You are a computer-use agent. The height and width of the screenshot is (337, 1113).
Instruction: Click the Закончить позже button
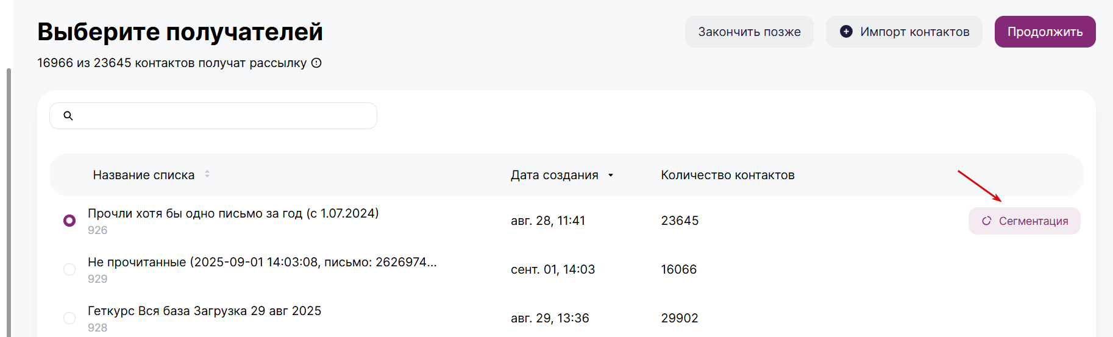pos(749,32)
